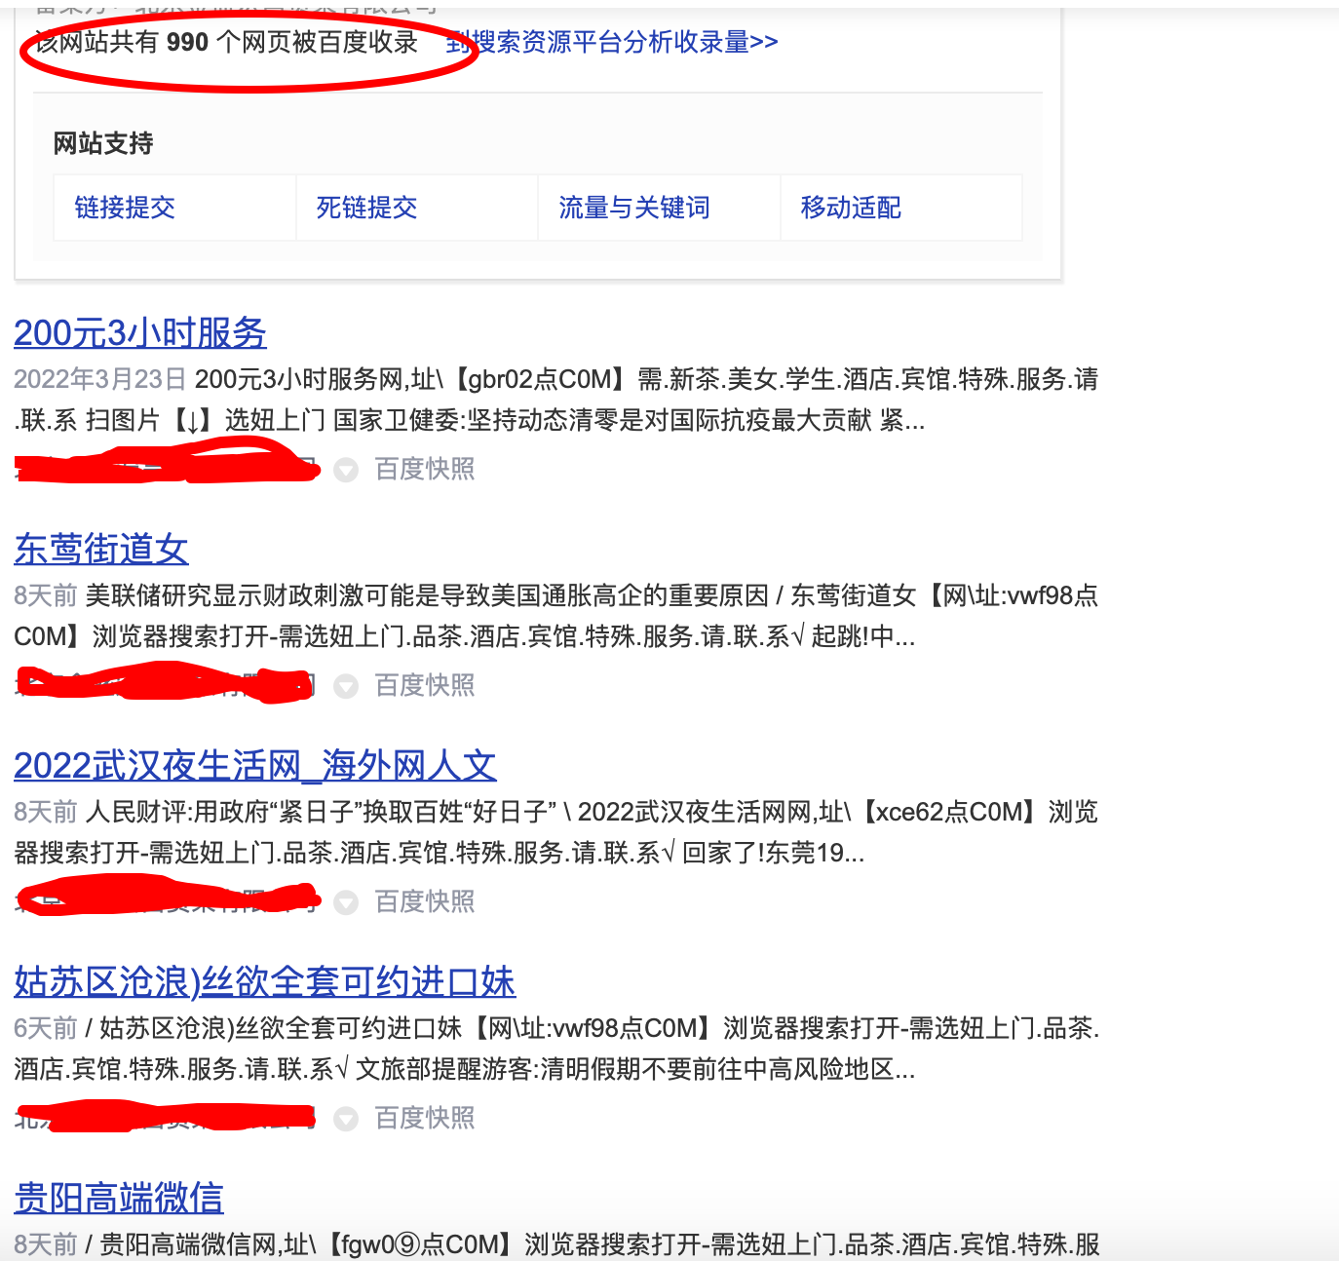Open the 移动适配 link
This screenshot has height=1261, width=1339.
click(x=851, y=208)
